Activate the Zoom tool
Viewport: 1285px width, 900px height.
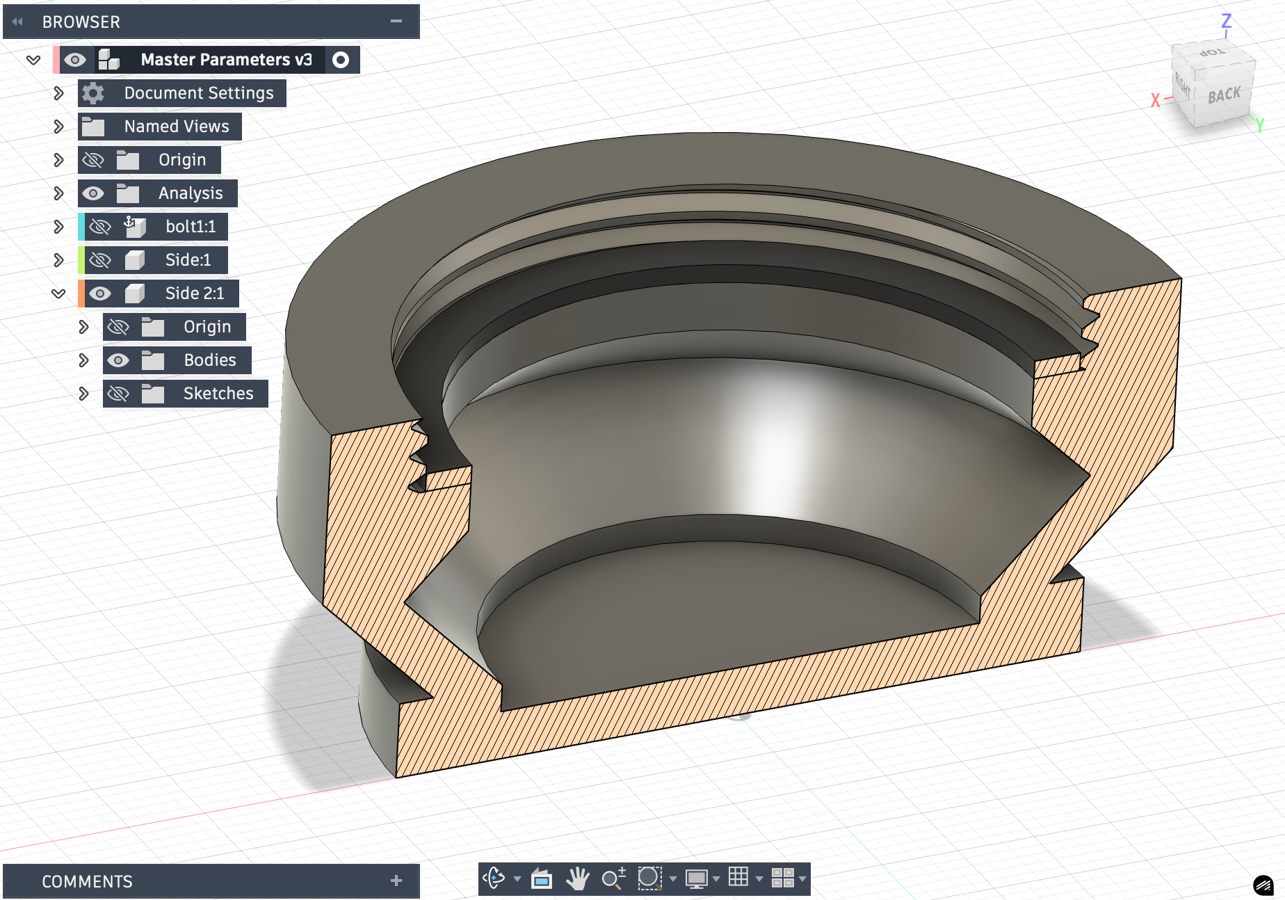click(614, 878)
